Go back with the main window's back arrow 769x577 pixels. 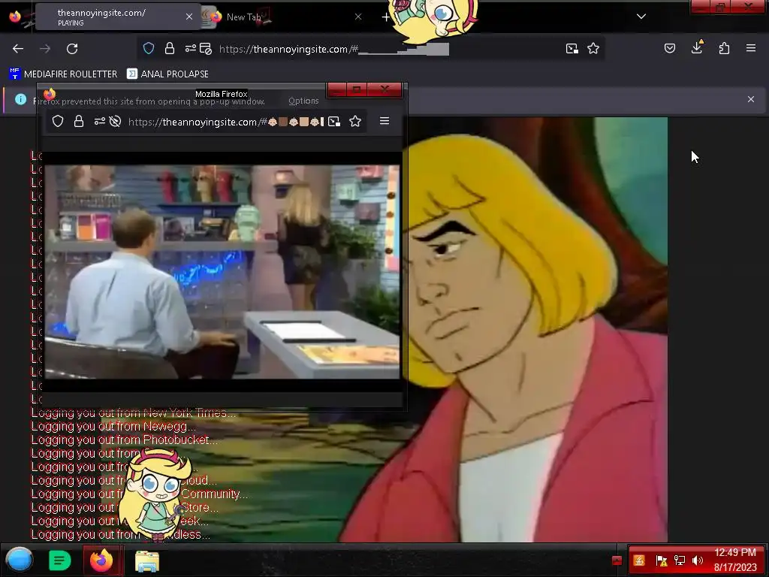18,49
